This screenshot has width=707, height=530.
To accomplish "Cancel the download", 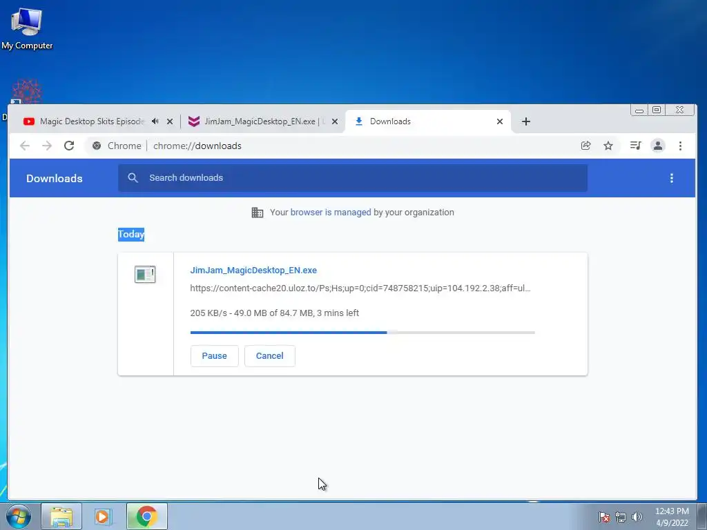I will [270, 355].
